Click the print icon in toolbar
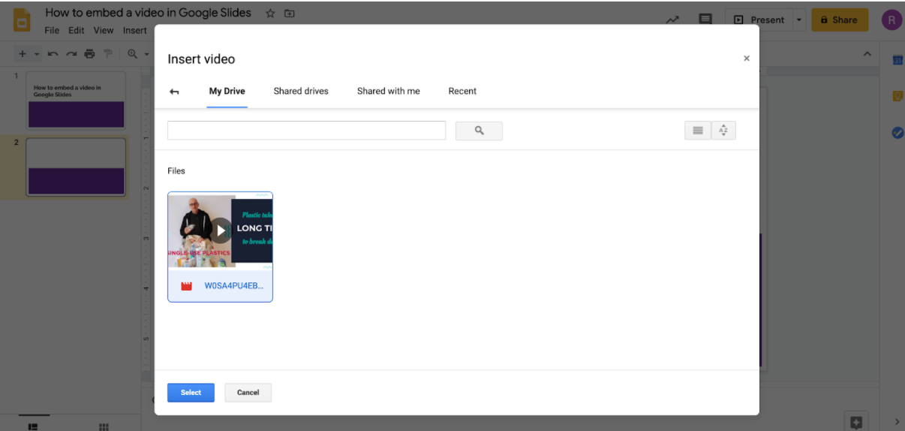 (x=90, y=54)
